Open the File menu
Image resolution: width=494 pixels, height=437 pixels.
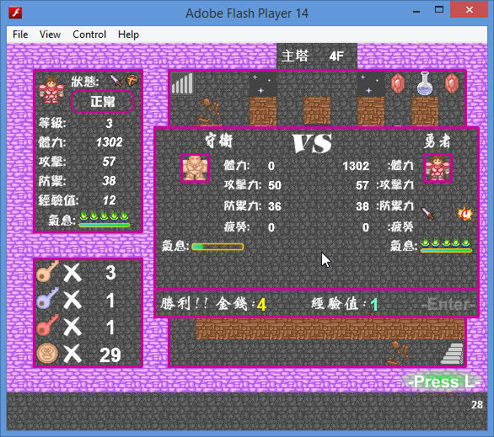tap(20, 35)
